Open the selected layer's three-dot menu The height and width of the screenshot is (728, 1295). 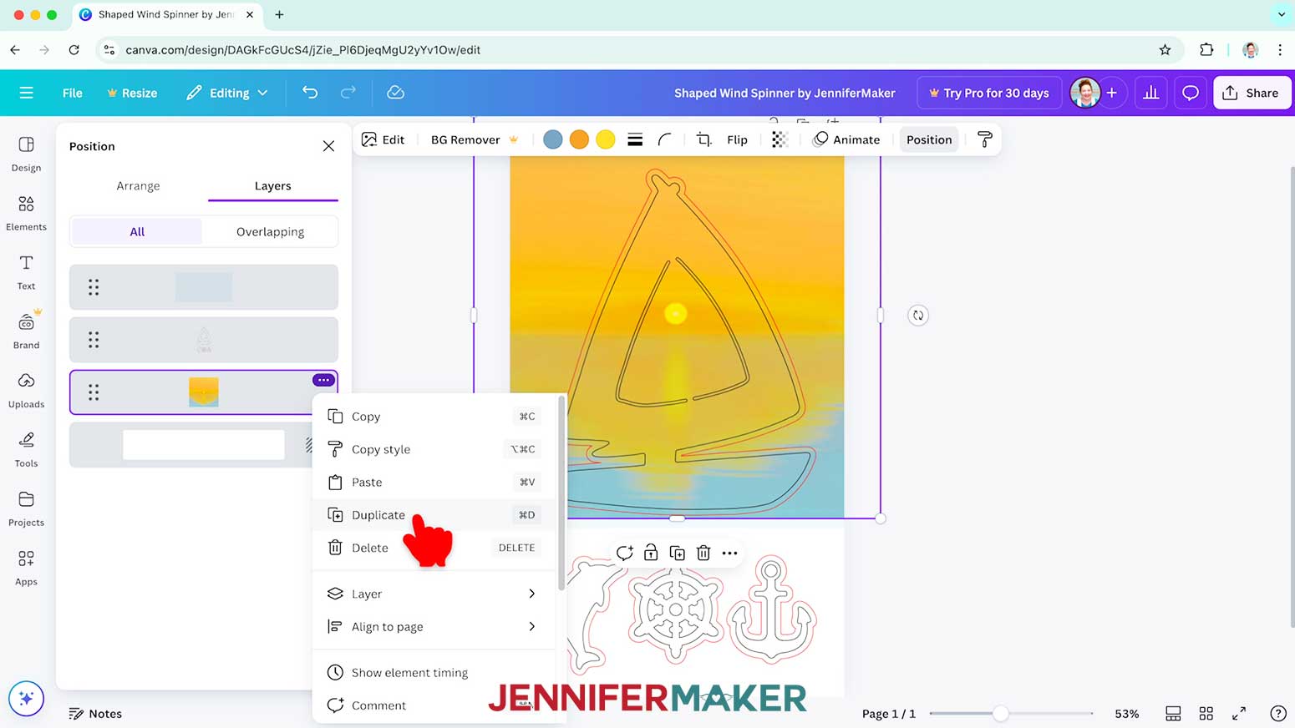[x=323, y=380]
